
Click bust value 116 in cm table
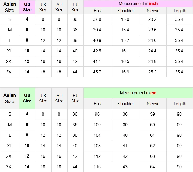(97, 167)
